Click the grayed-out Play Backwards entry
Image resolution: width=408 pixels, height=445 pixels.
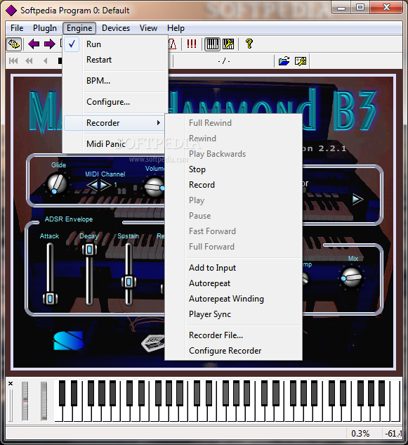(234, 154)
